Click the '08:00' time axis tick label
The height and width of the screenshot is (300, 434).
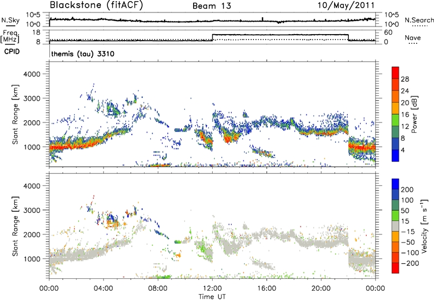(158, 289)
